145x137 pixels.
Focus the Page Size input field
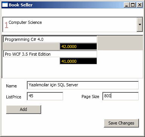pyautogui.click(x=120, y=96)
